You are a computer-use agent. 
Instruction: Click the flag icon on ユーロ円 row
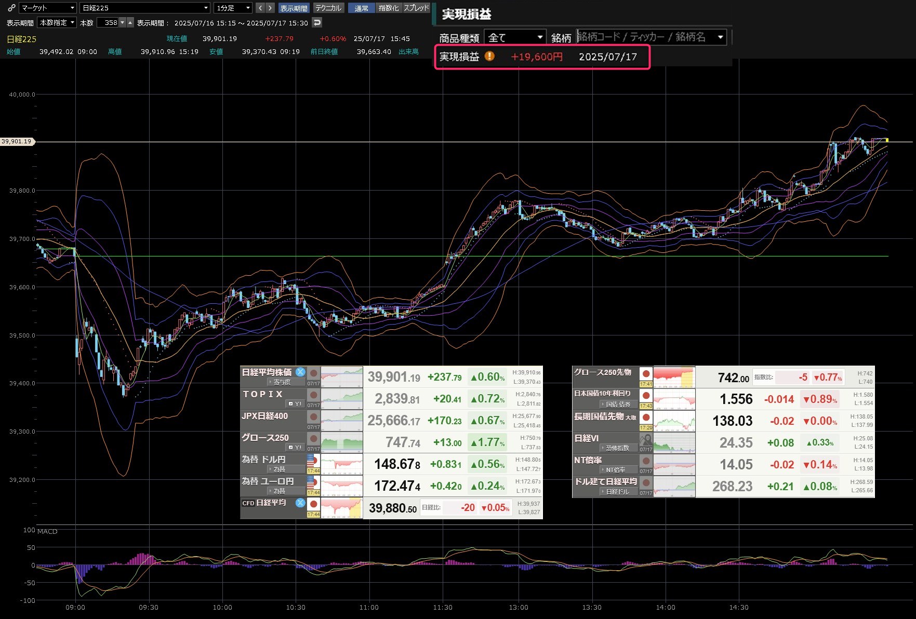tap(313, 482)
